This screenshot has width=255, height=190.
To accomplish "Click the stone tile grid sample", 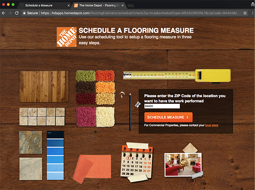I will (x=42, y=117).
